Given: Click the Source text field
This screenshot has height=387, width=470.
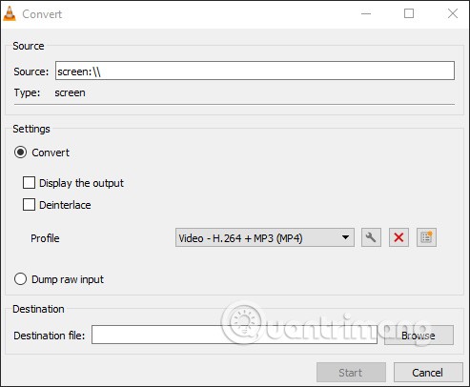Looking at the screenshot, I should click(x=255, y=71).
